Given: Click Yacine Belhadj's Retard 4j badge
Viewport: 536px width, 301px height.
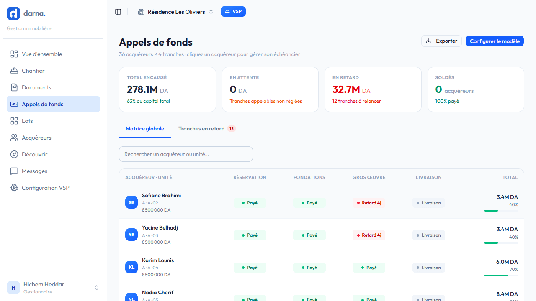Looking at the screenshot, I should click(x=368, y=235).
